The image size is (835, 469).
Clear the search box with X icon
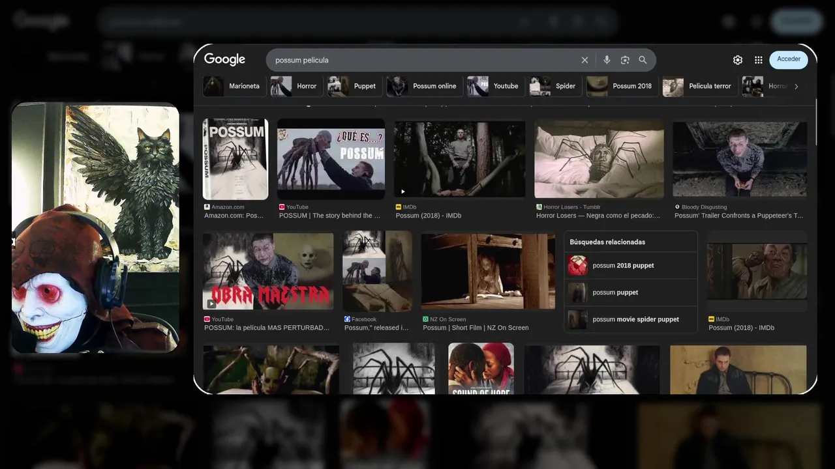[584, 60]
